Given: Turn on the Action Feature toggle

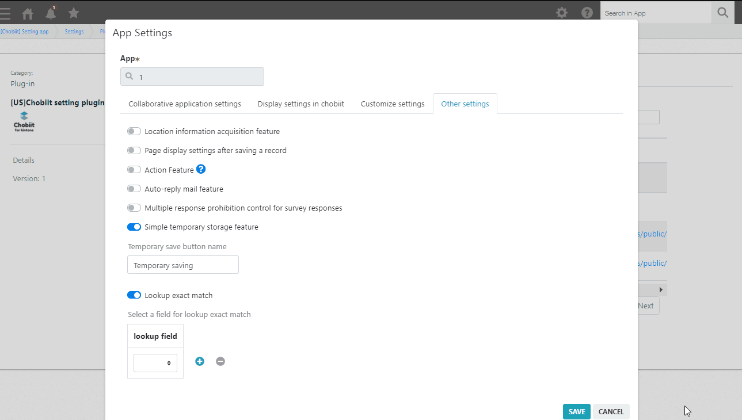Looking at the screenshot, I should 134,170.
